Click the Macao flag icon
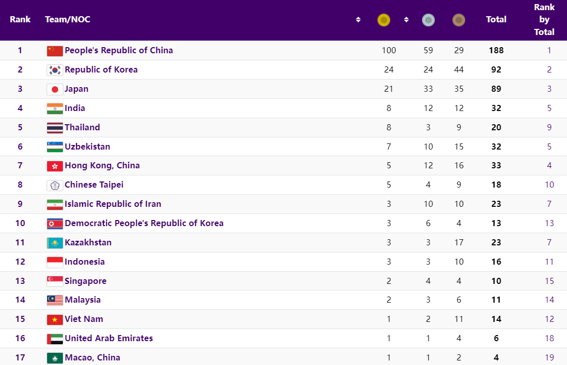Image resolution: width=567 pixels, height=365 pixels. (x=55, y=358)
